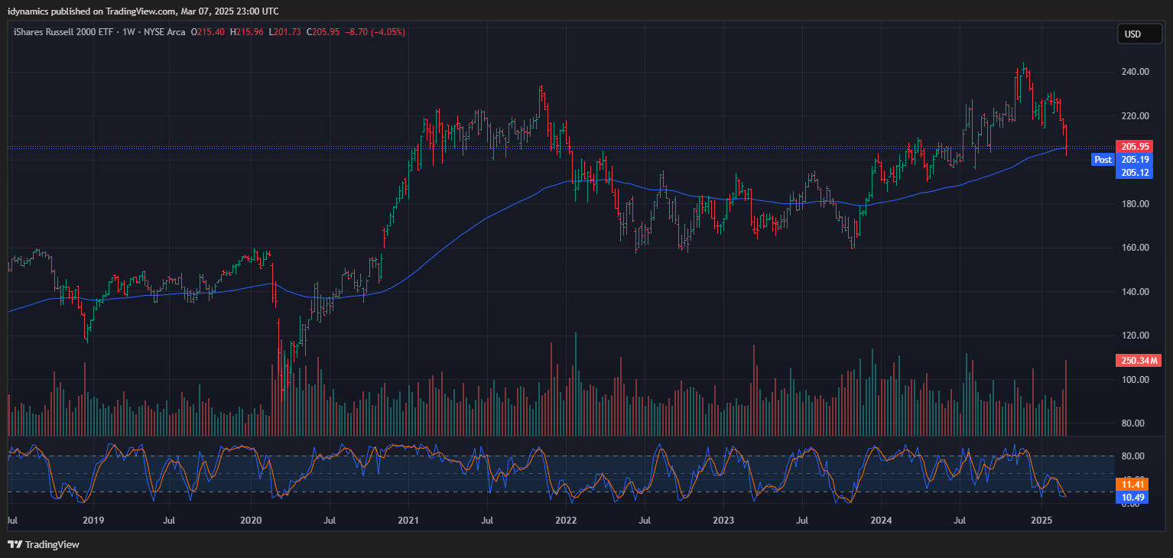The height and width of the screenshot is (558, 1173).
Task: Click the blue 10.49 stochastic value tag
Action: 1132,497
